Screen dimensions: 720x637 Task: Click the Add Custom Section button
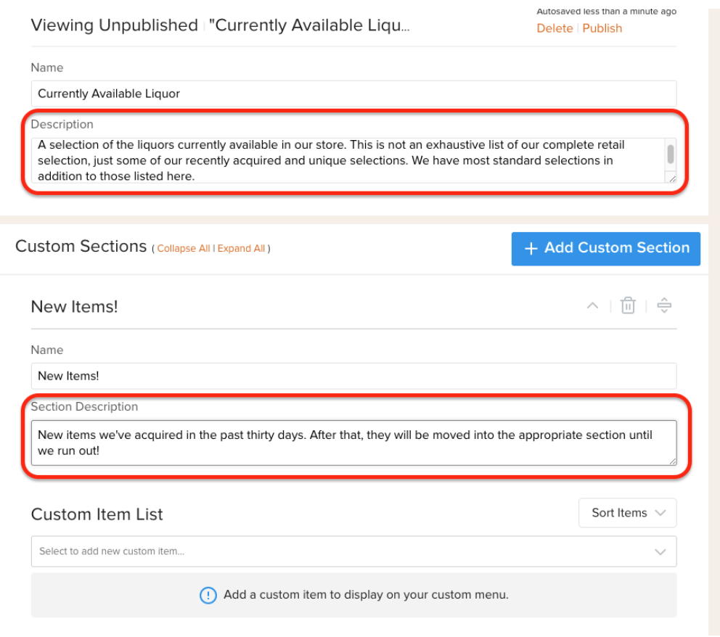coord(605,249)
